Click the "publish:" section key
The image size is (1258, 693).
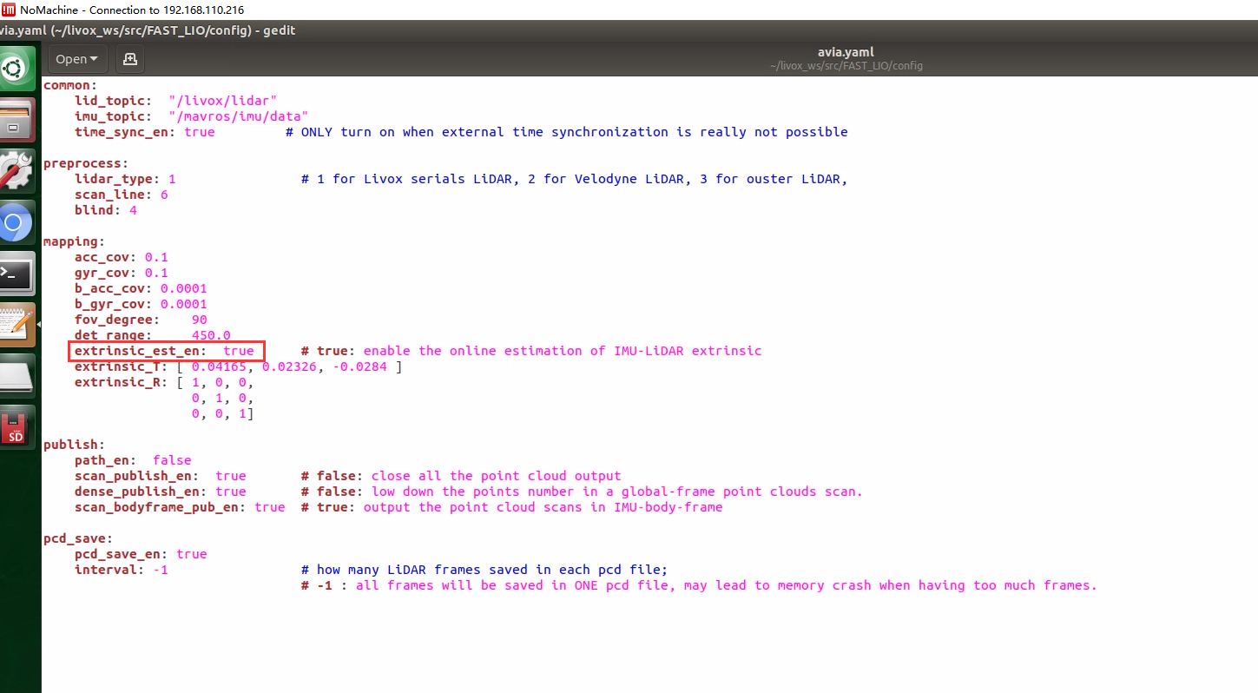point(74,445)
